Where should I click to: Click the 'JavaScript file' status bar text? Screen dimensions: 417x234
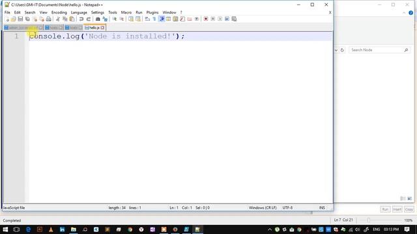click(x=14, y=208)
